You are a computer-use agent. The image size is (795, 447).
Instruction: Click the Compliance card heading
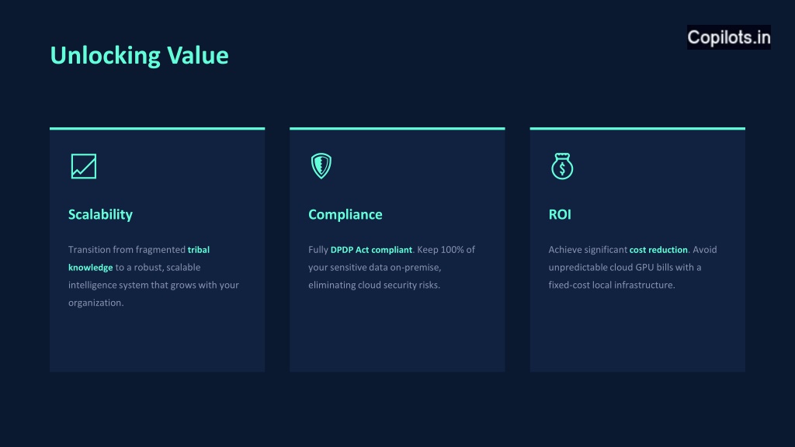[345, 214]
